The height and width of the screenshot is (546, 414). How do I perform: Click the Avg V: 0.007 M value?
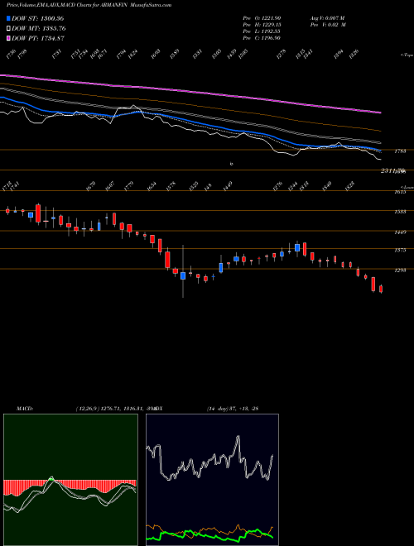pos(327,18)
